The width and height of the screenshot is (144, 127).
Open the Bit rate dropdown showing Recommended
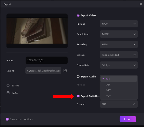coord(119,55)
